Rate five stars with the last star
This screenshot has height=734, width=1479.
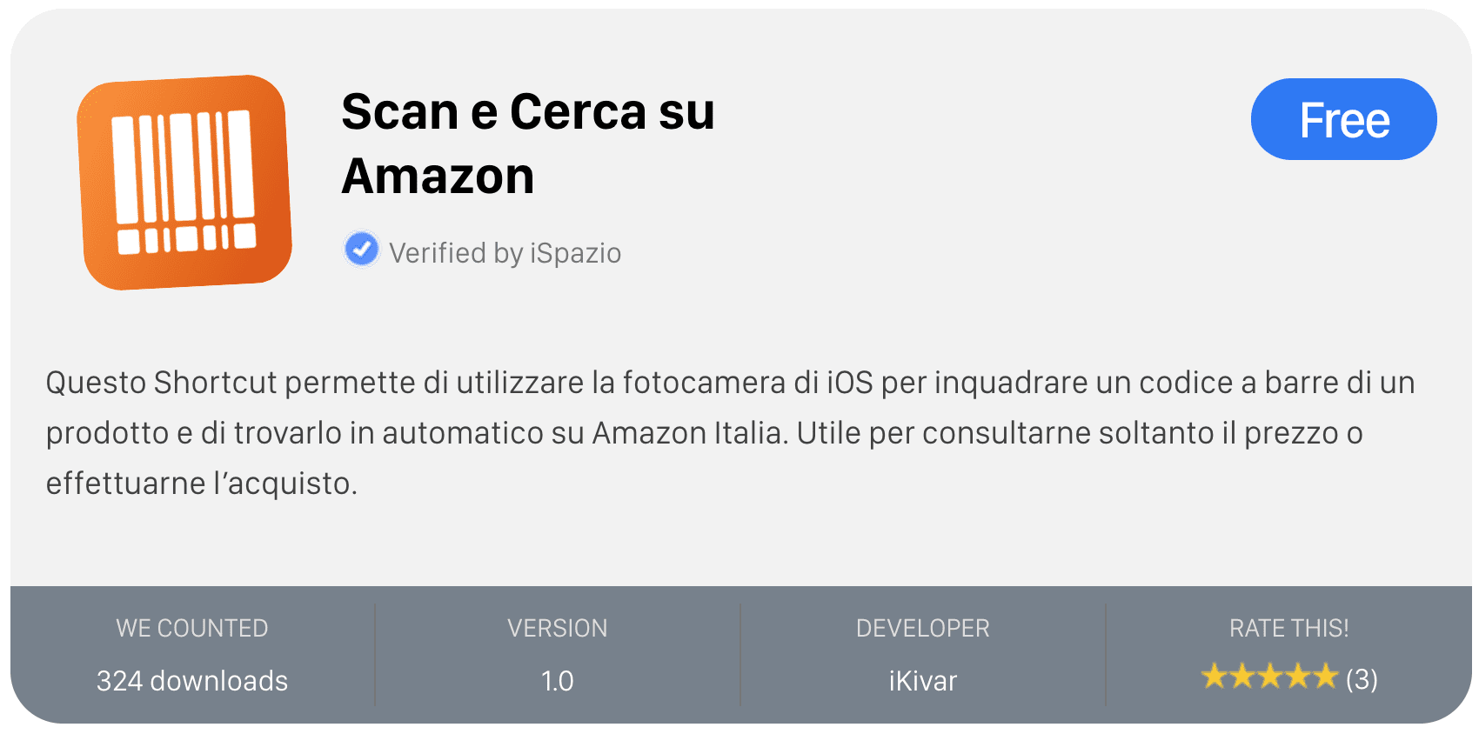pyautogui.click(x=1325, y=677)
